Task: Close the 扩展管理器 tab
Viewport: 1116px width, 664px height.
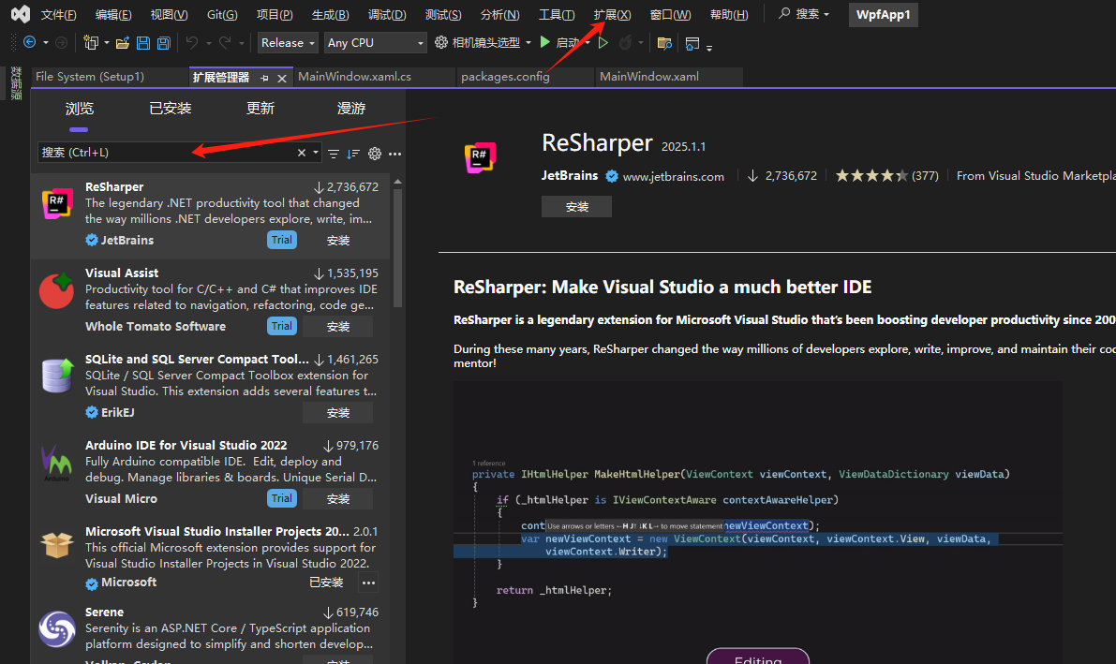Action: [282, 79]
